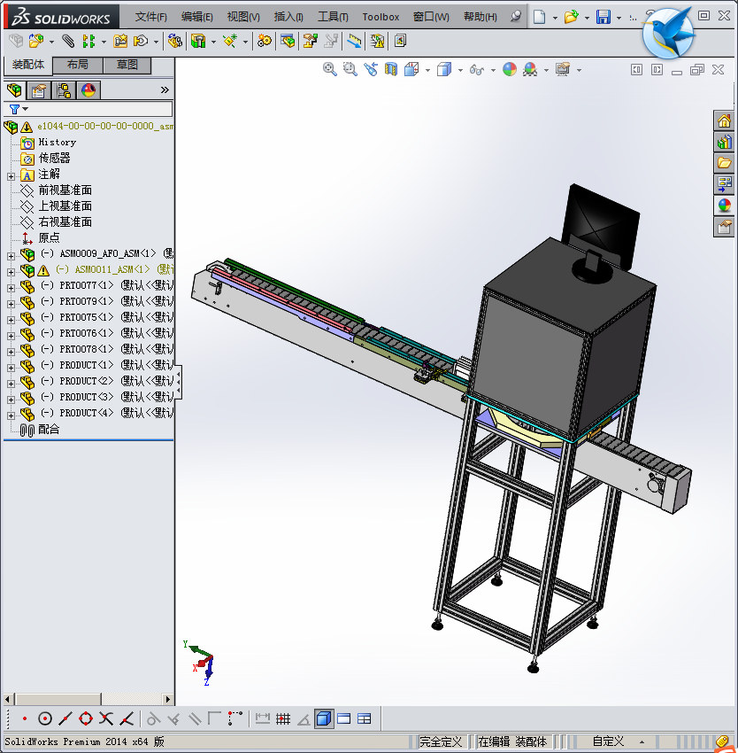This screenshot has width=738, height=753.
Task: Click the 自定义 status bar button
Action: (608, 741)
